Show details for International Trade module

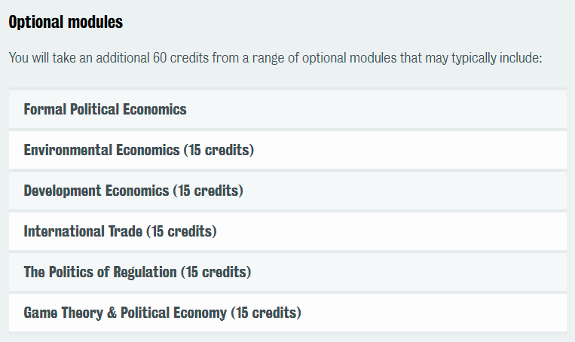point(288,231)
